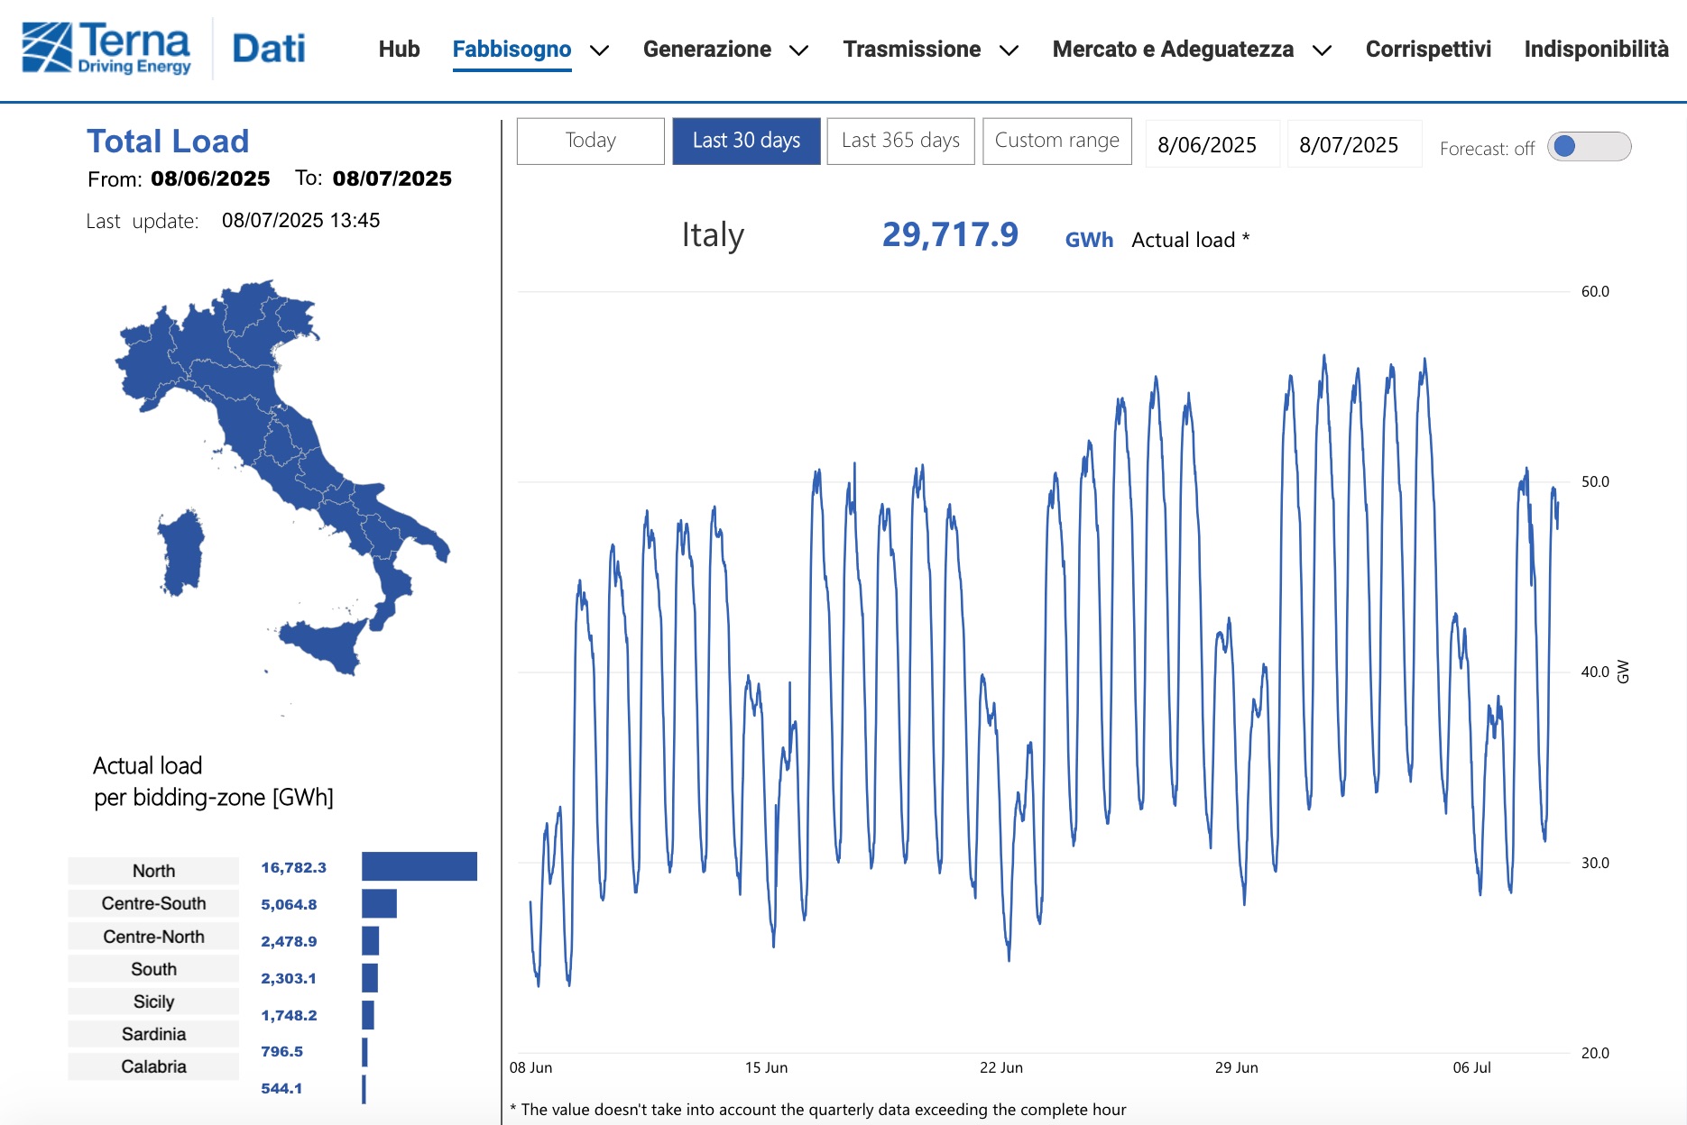Expand the Trasmissione chevron
The width and height of the screenshot is (1687, 1125).
(x=1008, y=50)
